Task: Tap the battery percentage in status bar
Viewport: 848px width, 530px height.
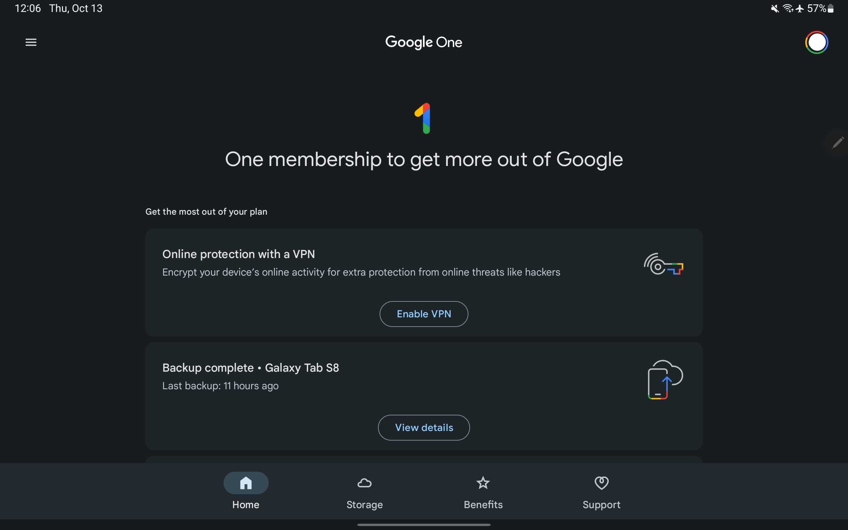Action: pos(817,8)
